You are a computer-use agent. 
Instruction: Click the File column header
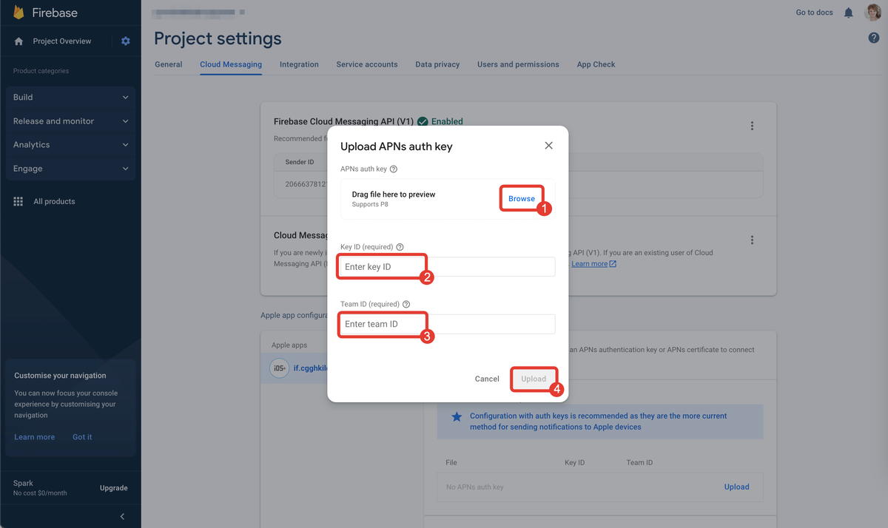pyautogui.click(x=451, y=463)
